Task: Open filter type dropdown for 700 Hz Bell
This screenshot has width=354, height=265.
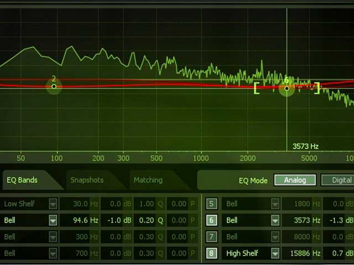Action: click(53, 253)
